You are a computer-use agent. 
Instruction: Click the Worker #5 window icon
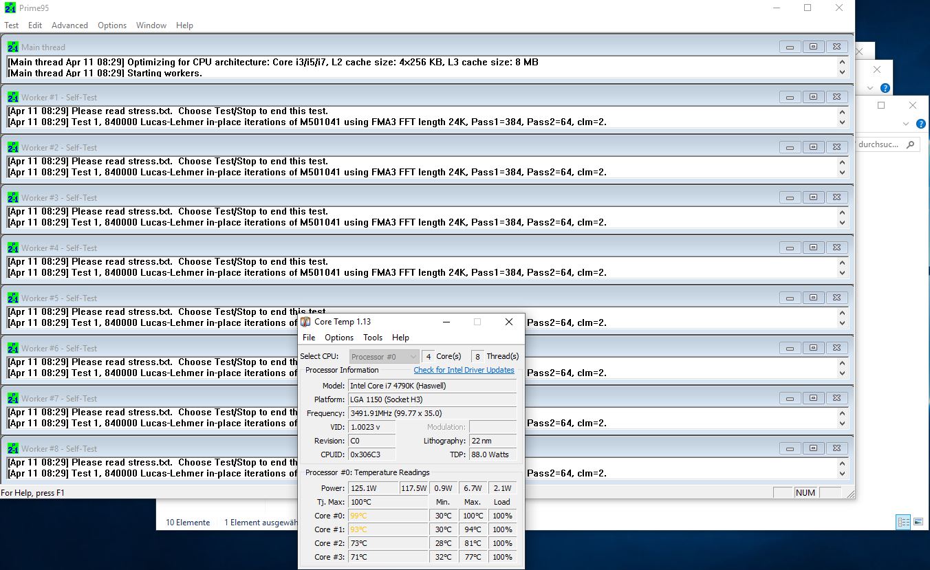point(13,298)
